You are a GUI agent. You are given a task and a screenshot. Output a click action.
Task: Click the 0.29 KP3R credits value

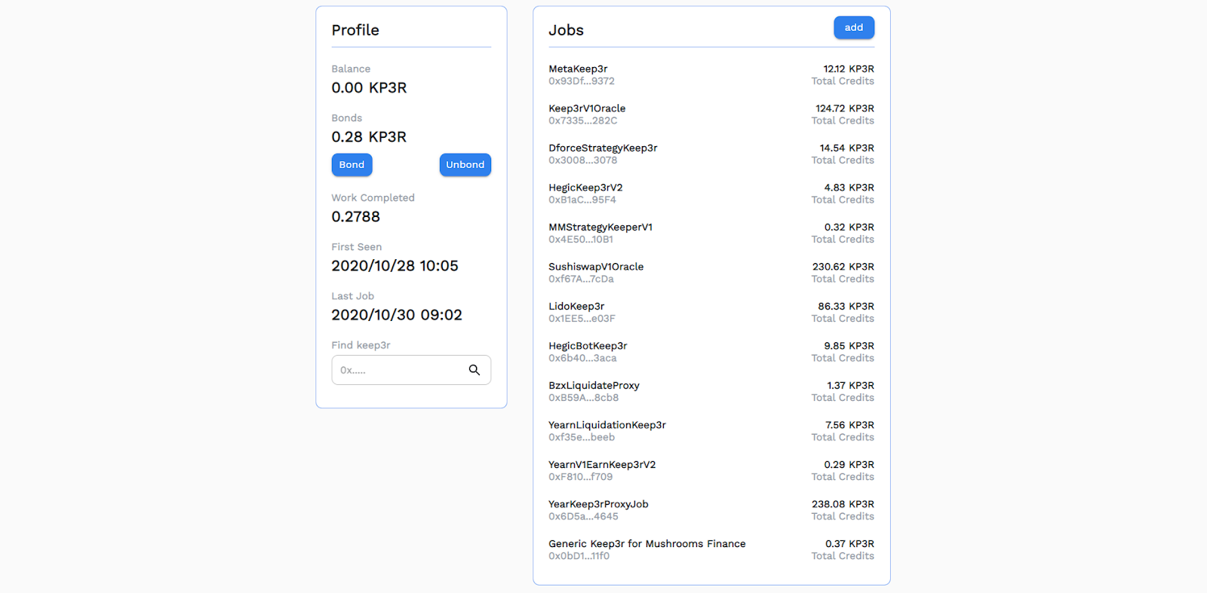[x=849, y=464]
